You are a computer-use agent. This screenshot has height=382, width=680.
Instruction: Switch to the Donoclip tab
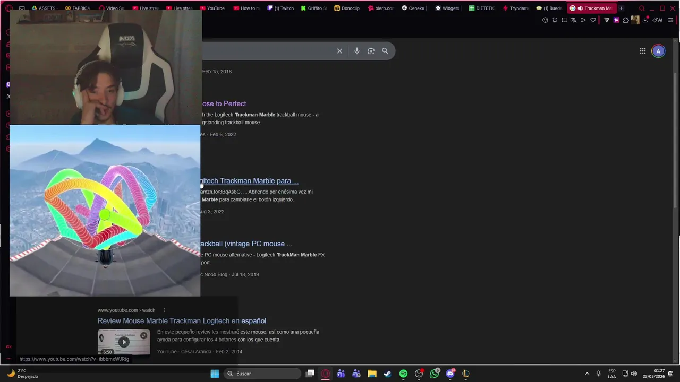pos(346,8)
